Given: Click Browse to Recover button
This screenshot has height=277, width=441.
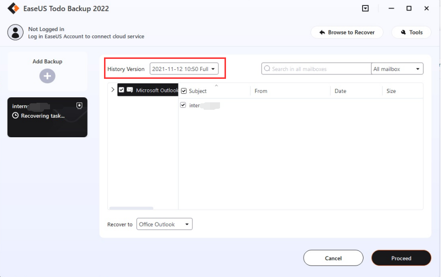Looking at the screenshot, I should 347,32.
